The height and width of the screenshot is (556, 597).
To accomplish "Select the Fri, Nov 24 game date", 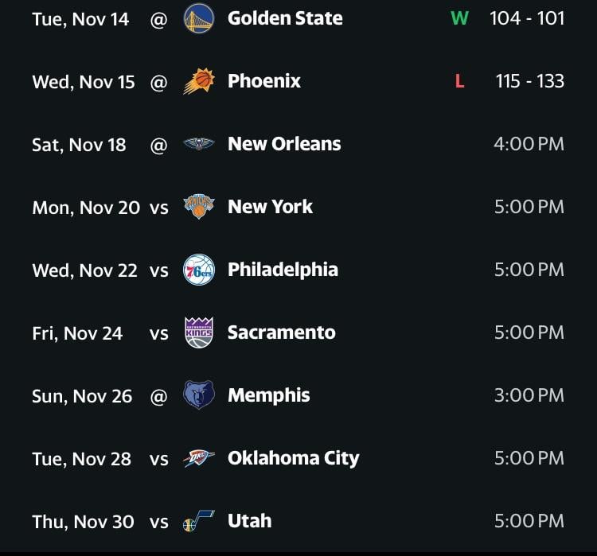I will pyautogui.click(x=77, y=333).
